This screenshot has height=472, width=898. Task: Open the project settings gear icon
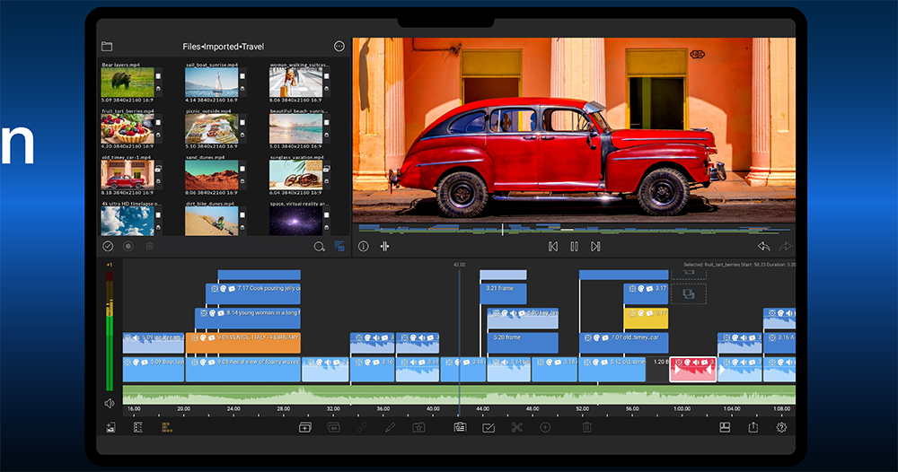click(781, 428)
